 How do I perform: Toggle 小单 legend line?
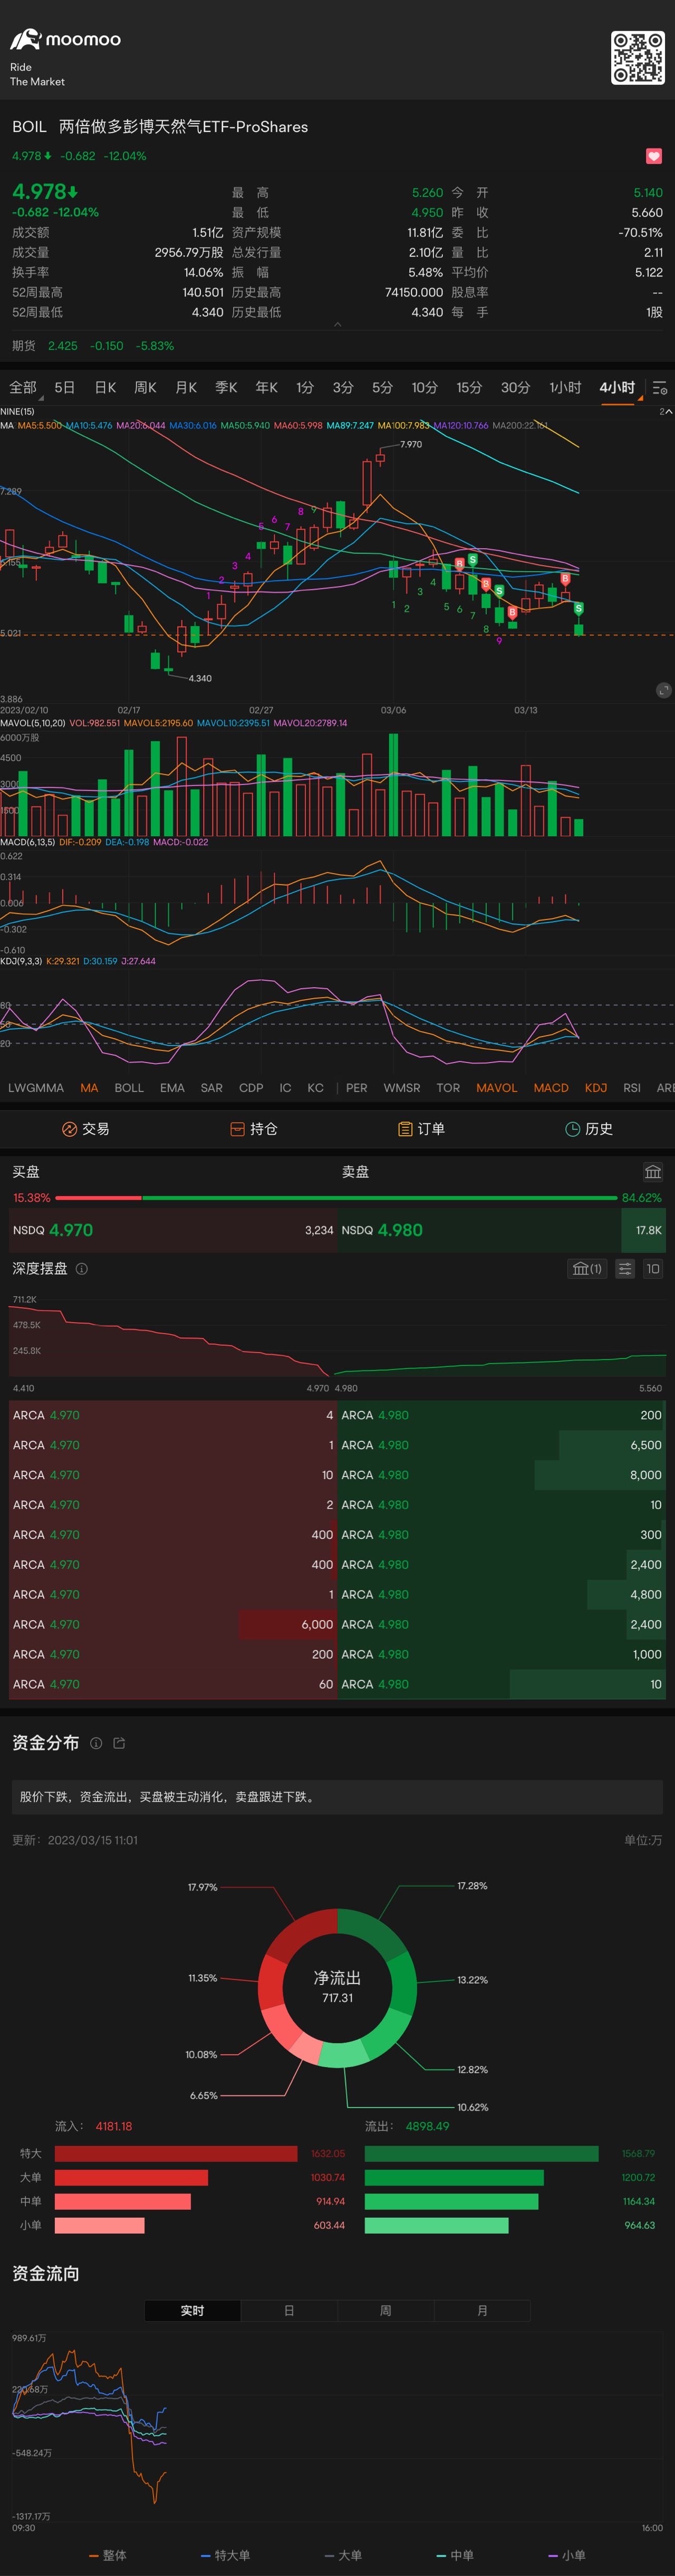(x=567, y=2555)
